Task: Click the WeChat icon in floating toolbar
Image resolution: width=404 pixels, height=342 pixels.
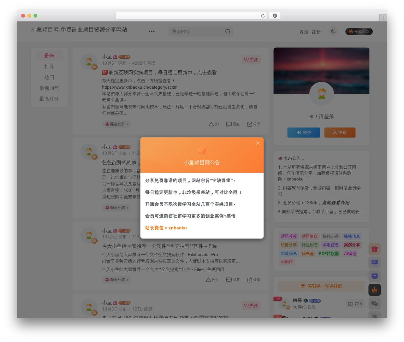Action: [375, 304]
